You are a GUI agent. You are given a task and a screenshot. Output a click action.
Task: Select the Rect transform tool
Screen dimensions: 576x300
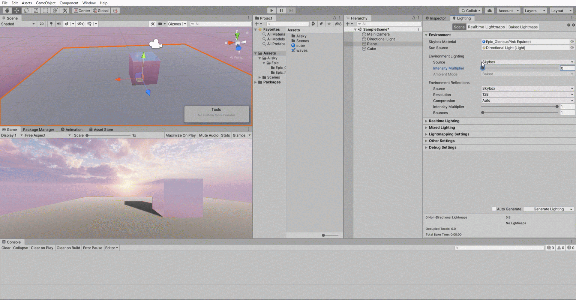coord(45,10)
